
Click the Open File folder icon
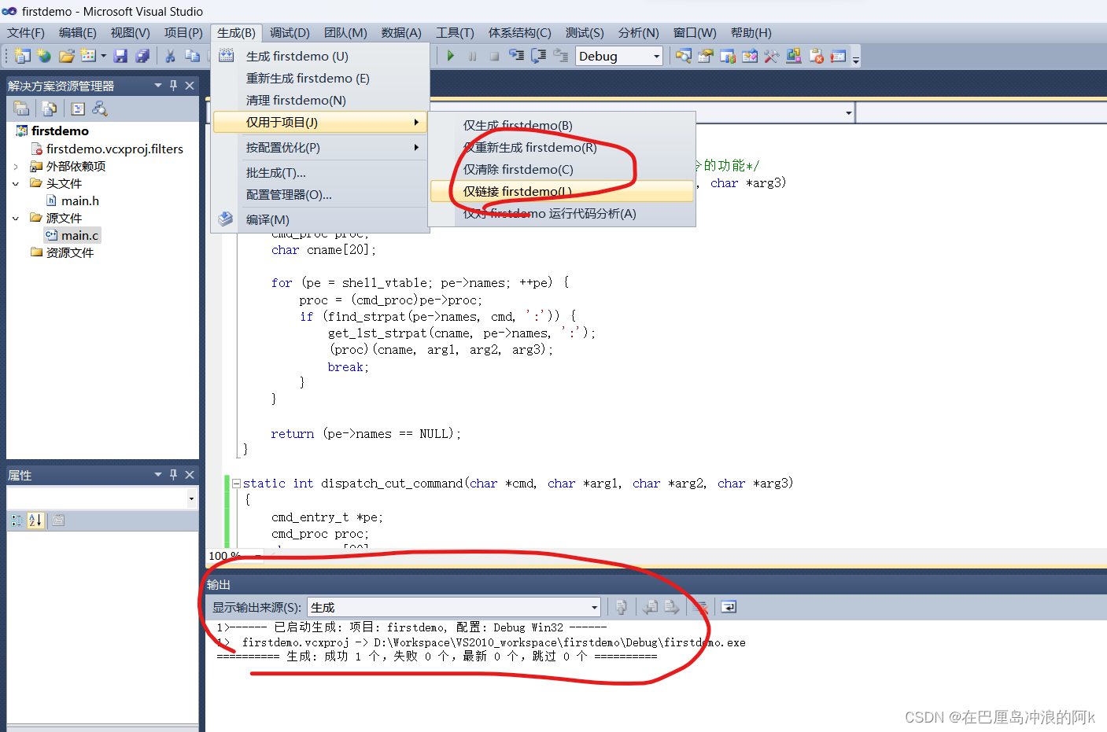point(67,56)
